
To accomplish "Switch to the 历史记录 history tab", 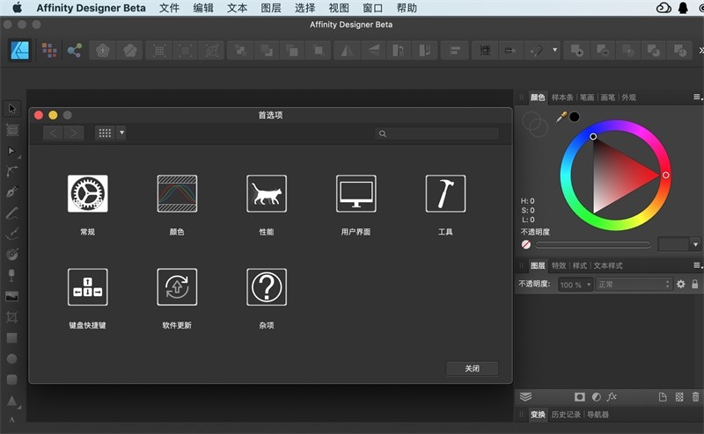I will point(566,415).
